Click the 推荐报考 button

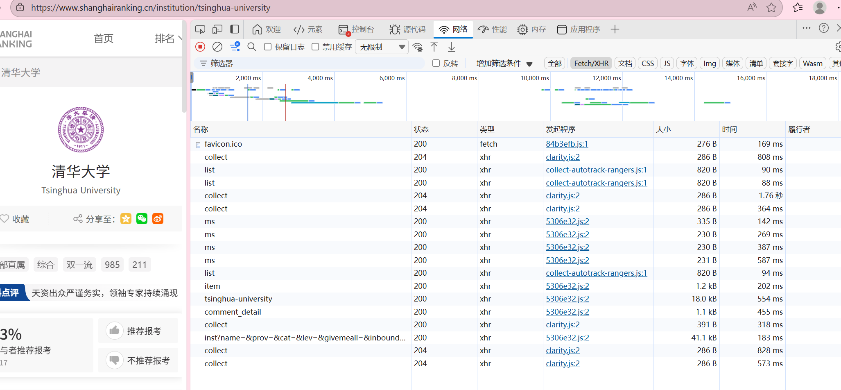[x=138, y=331]
